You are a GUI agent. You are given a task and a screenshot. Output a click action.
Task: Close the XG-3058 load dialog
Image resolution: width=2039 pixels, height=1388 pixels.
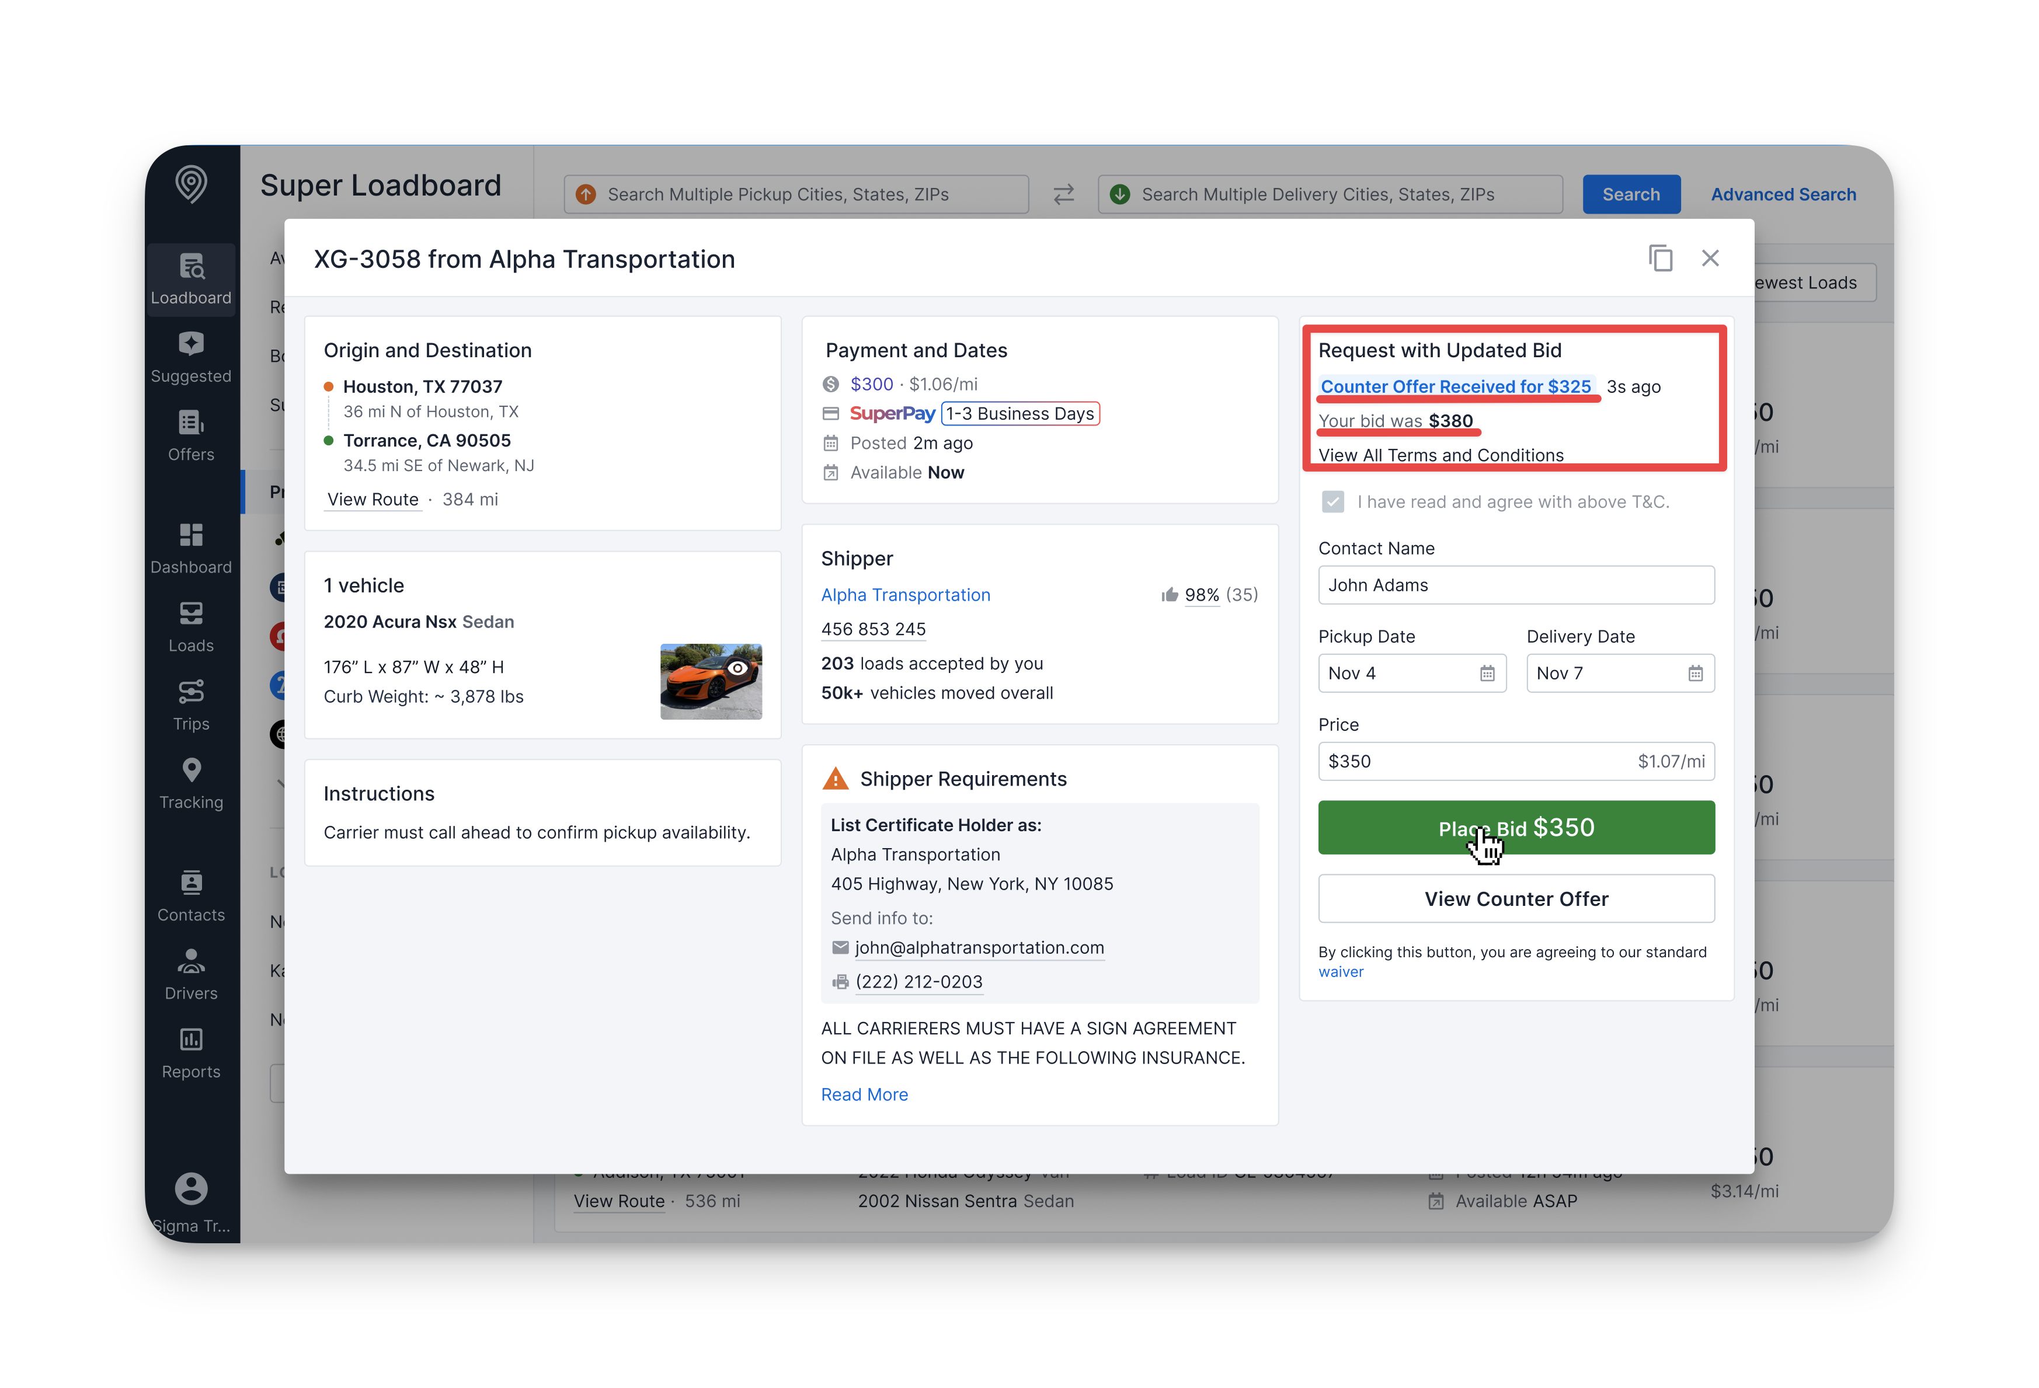[1710, 258]
